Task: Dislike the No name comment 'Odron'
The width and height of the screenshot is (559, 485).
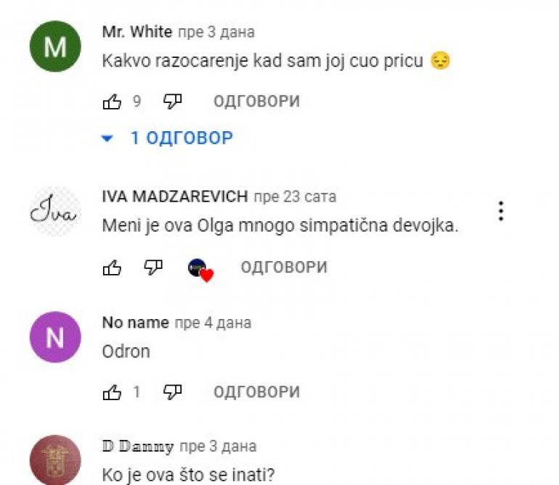Action: (173, 392)
